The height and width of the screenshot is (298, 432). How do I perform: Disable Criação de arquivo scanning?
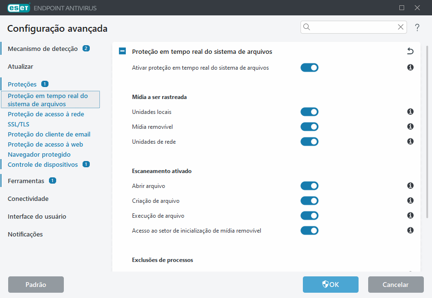(310, 200)
